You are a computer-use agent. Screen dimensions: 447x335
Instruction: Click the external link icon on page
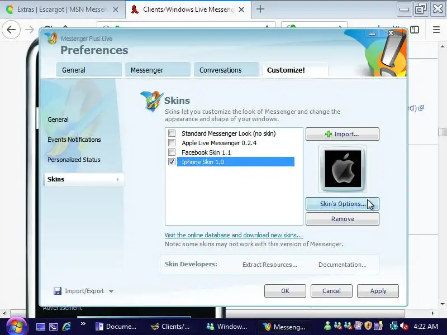pyautogui.click(x=421, y=108)
